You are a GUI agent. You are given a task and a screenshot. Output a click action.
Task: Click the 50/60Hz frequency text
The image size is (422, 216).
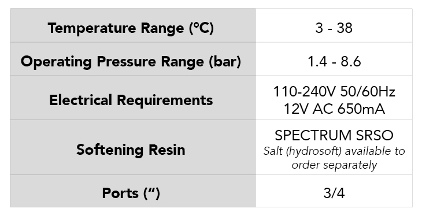pos(368,91)
